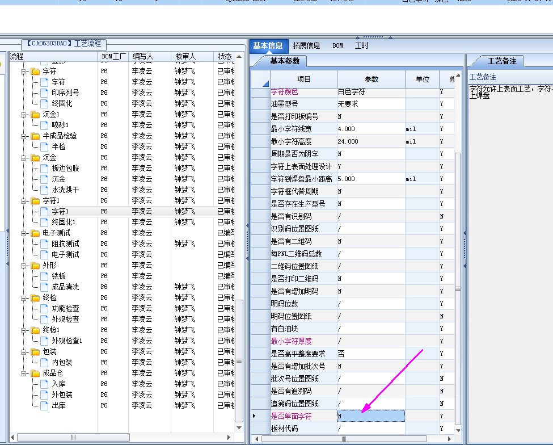553x445 pixels.
Task: Collapse the 电子测试 tree node
Action: point(24,233)
